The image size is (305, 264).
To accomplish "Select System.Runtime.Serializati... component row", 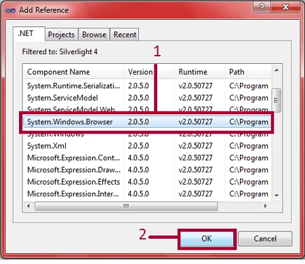I will [x=147, y=86].
